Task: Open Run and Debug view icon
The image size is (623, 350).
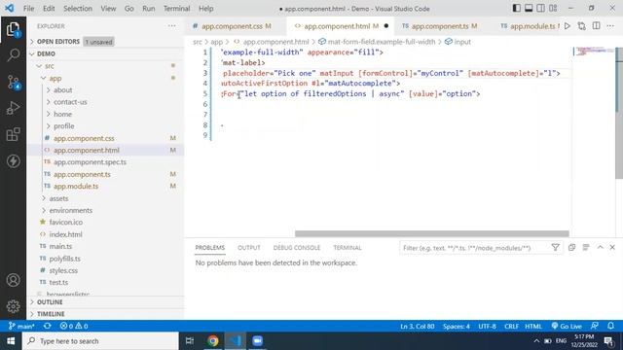Action: coord(13,108)
